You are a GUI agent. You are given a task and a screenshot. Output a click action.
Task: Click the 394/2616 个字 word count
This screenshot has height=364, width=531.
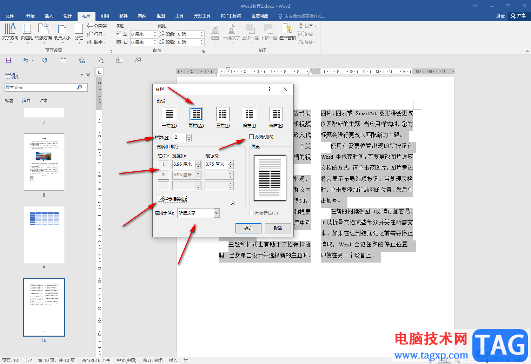click(x=95, y=360)
